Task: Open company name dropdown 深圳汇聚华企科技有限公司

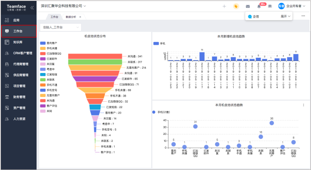Action: click(x=63, y=6)
